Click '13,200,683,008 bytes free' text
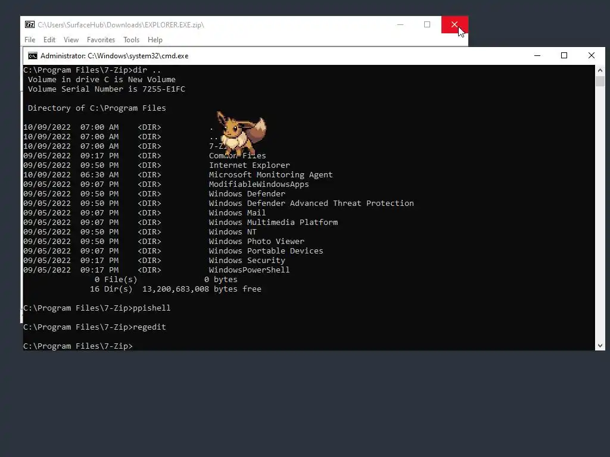The width and height of the screenshot is (610, 457). coord(202,289)
